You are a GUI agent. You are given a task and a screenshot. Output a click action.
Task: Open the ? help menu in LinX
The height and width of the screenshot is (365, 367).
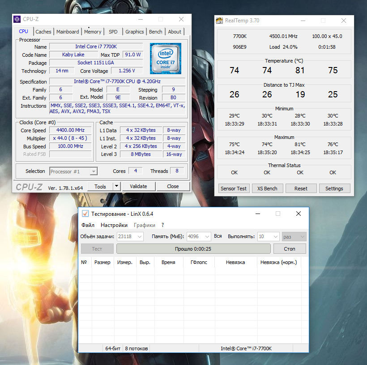tap(162, 225)
